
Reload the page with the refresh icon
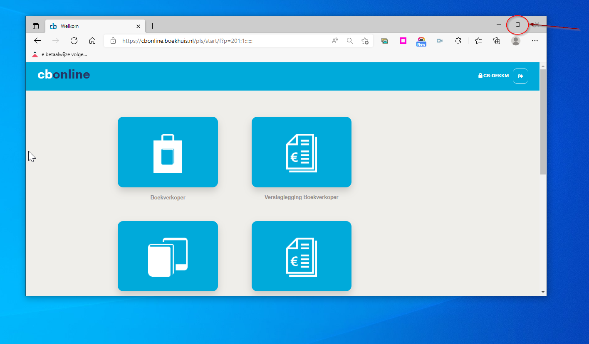tap(74, 41)
